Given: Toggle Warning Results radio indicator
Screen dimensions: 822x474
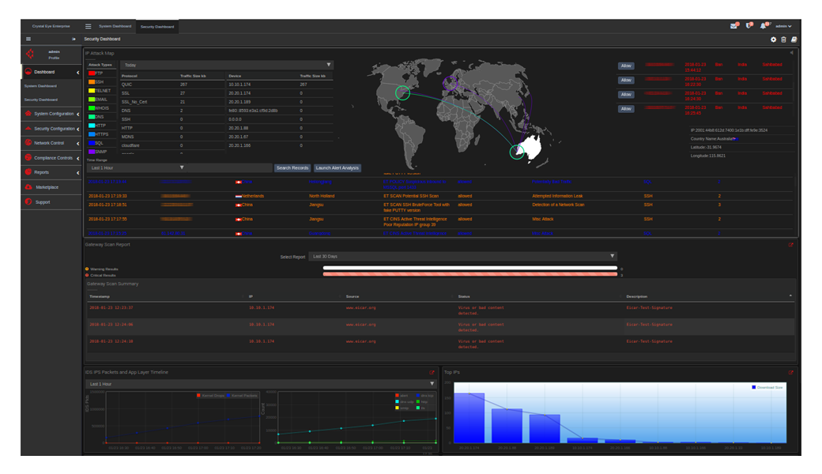Looking at the screenshot, I should pyautogui.click(x=87, y=269).
